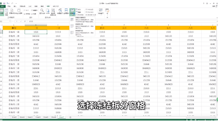Collapse the ribbon with the arrow

[217, 18]
